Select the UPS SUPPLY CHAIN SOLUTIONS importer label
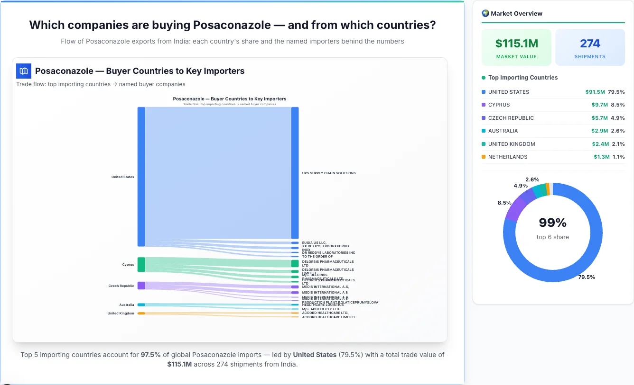This screenshot has width=634, height=385. click(328, 173)
